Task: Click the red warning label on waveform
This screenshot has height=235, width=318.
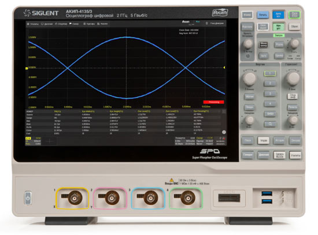Action: 214,102
